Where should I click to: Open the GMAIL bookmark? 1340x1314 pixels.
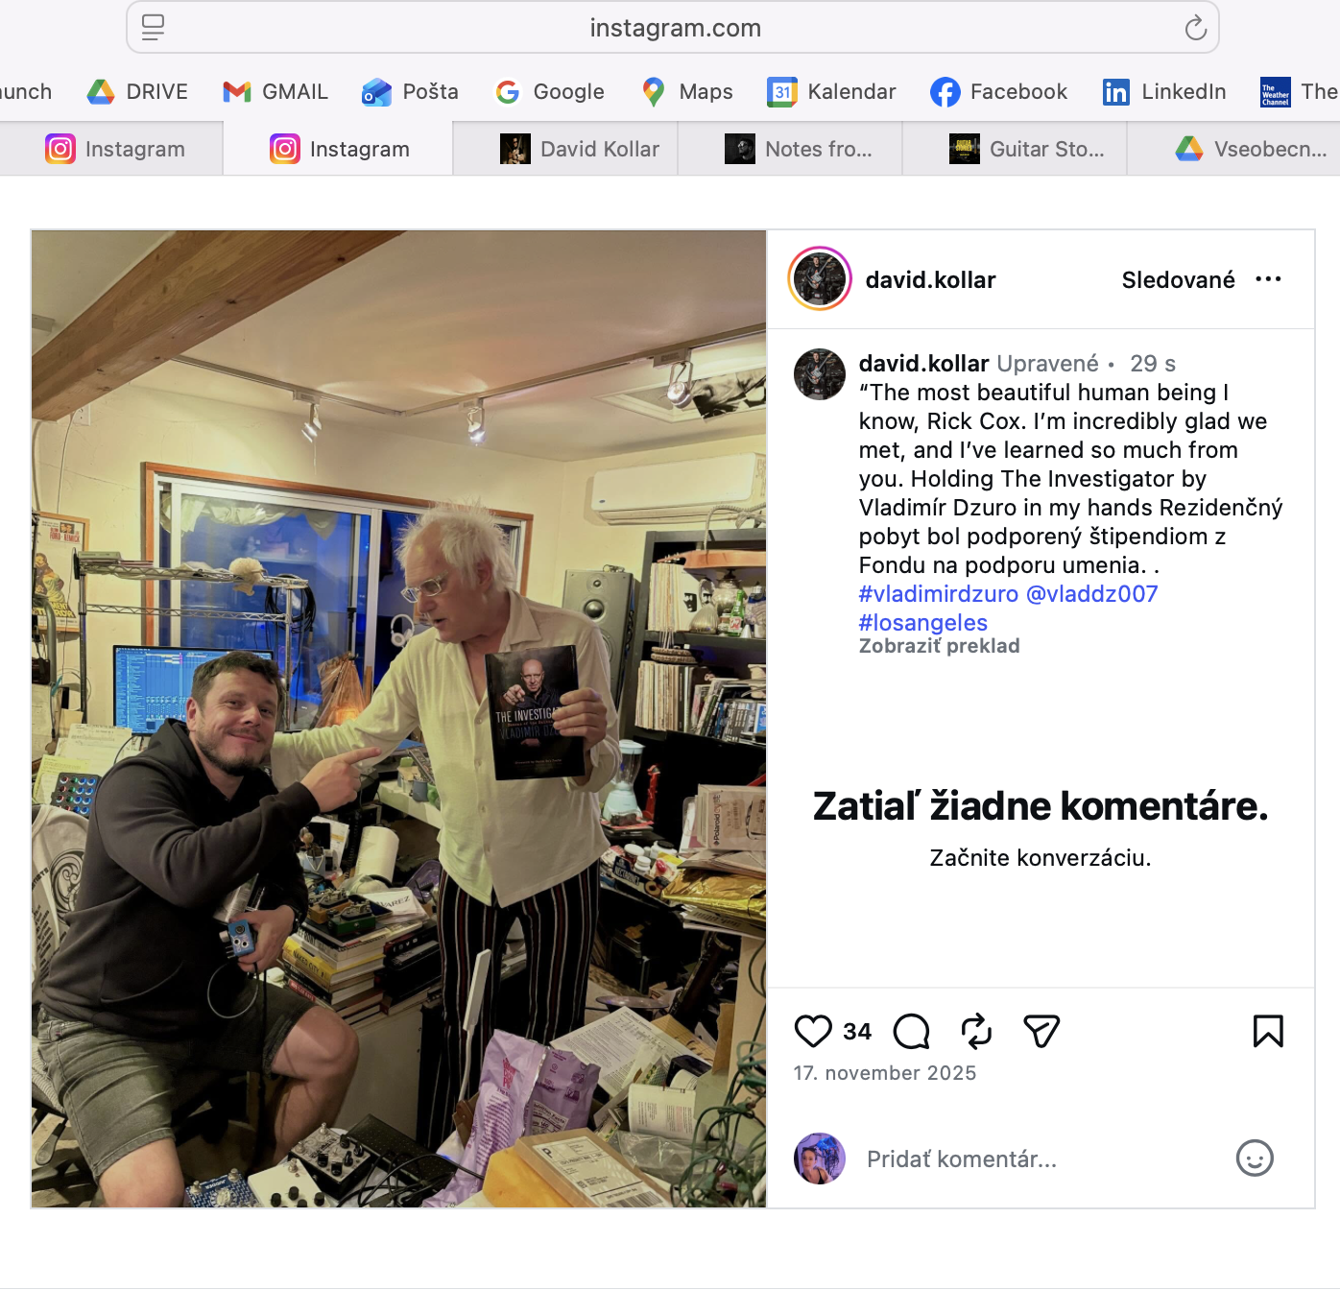pyautogui.click(x=275, y=92)
